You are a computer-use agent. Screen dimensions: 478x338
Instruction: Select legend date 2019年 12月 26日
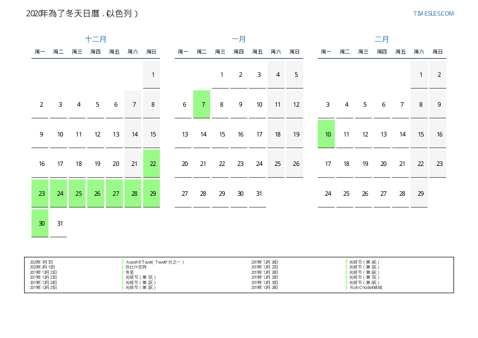pos(265,262)
